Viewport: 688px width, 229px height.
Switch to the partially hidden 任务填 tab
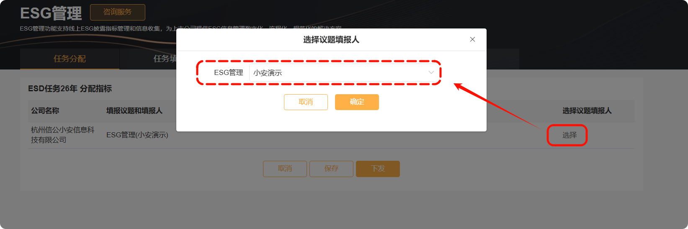(x=165, y=59)
